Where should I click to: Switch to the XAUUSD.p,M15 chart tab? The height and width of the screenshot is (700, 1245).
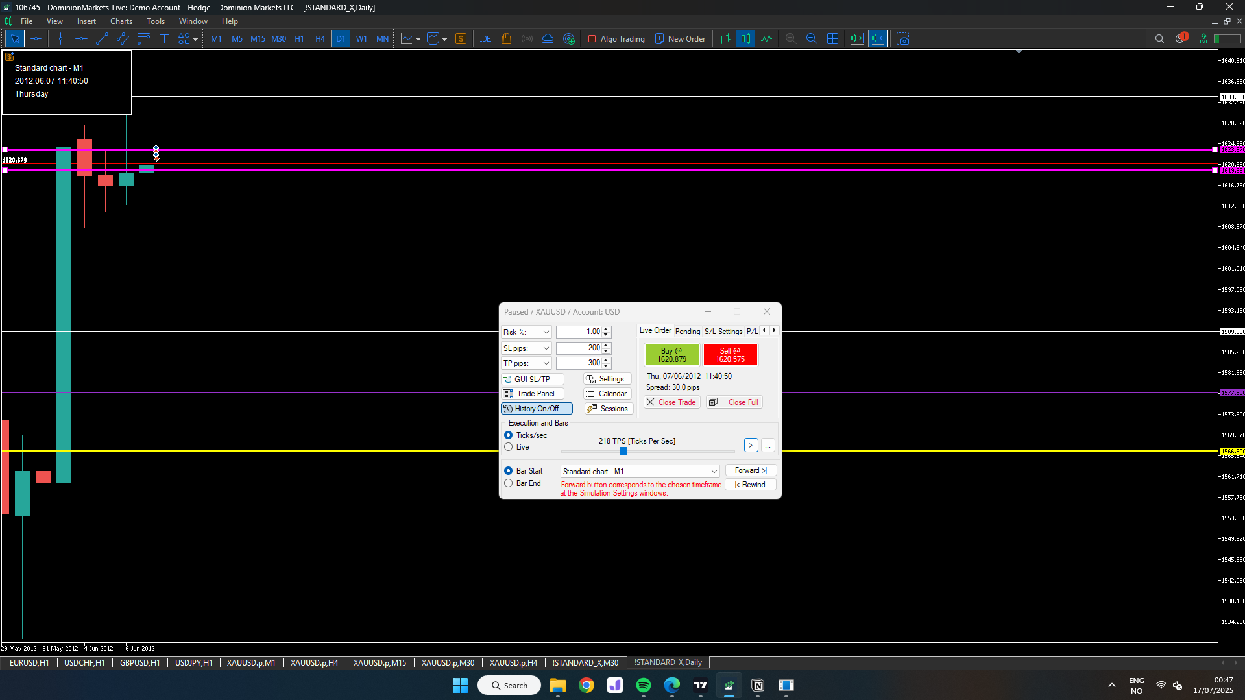pos(380,663)
